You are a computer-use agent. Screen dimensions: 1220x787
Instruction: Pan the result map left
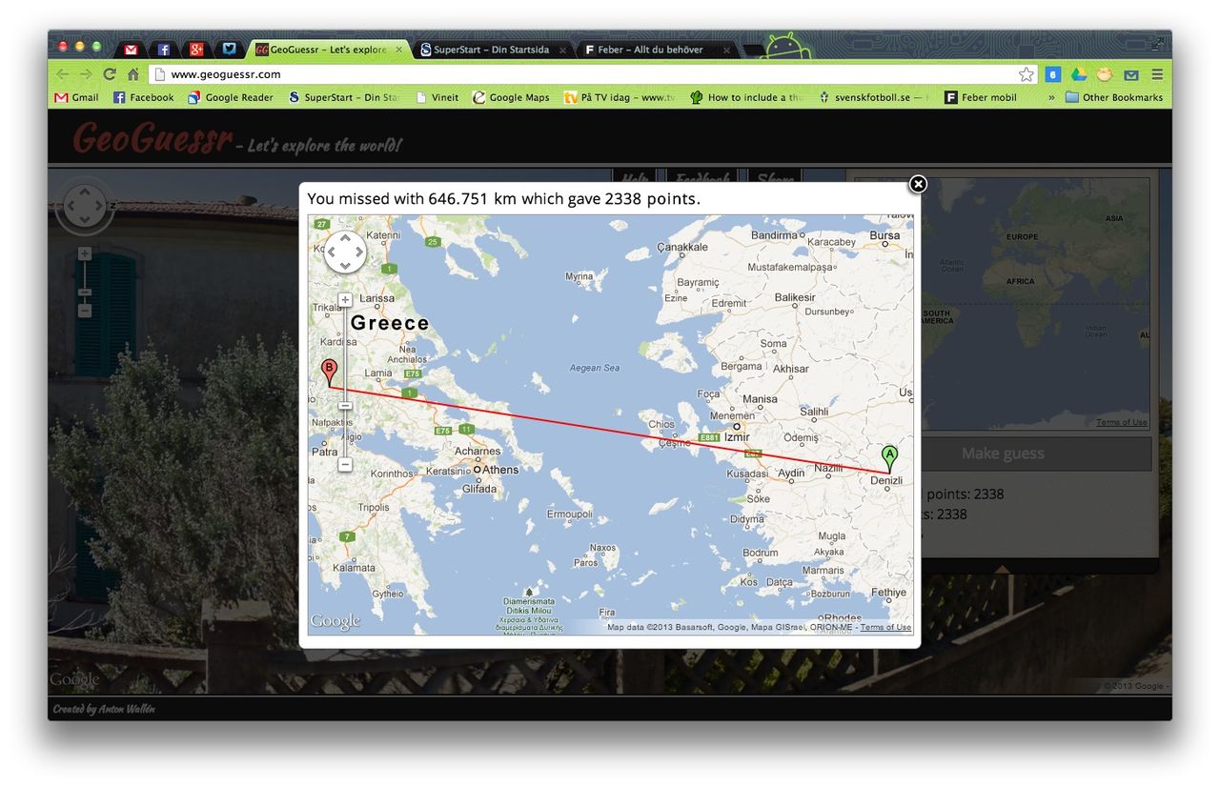pyautogui.click(x=332, y=252)
